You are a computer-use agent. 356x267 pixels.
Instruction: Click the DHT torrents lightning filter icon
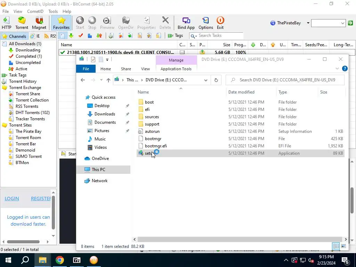tap(149, 36)
